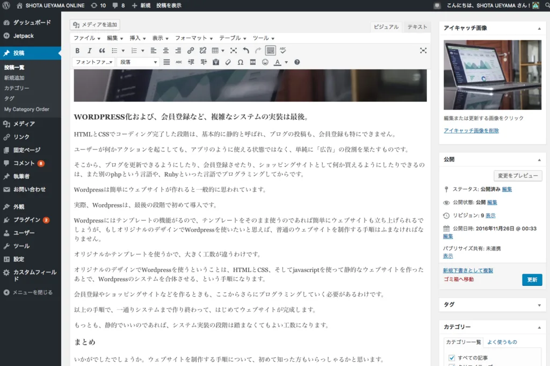The height and width of the screenshot is (366, 550).
Task: Toggle bold formatting in editor toolbar
Action: [x=77, y=51]
